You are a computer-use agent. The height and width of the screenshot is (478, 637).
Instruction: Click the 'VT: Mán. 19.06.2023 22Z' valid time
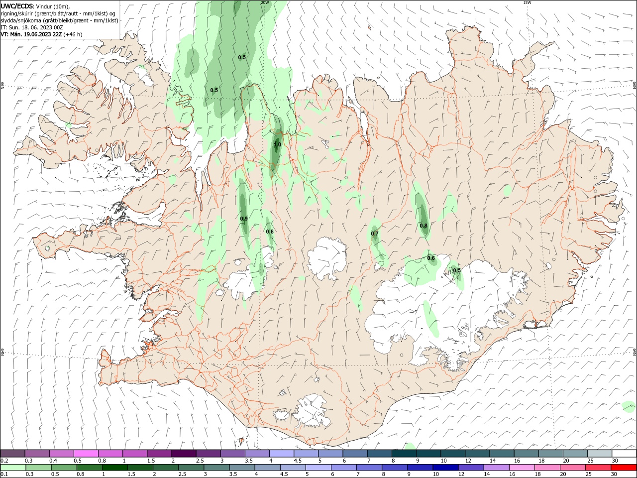pyautogui.click(x=31, y=34)
